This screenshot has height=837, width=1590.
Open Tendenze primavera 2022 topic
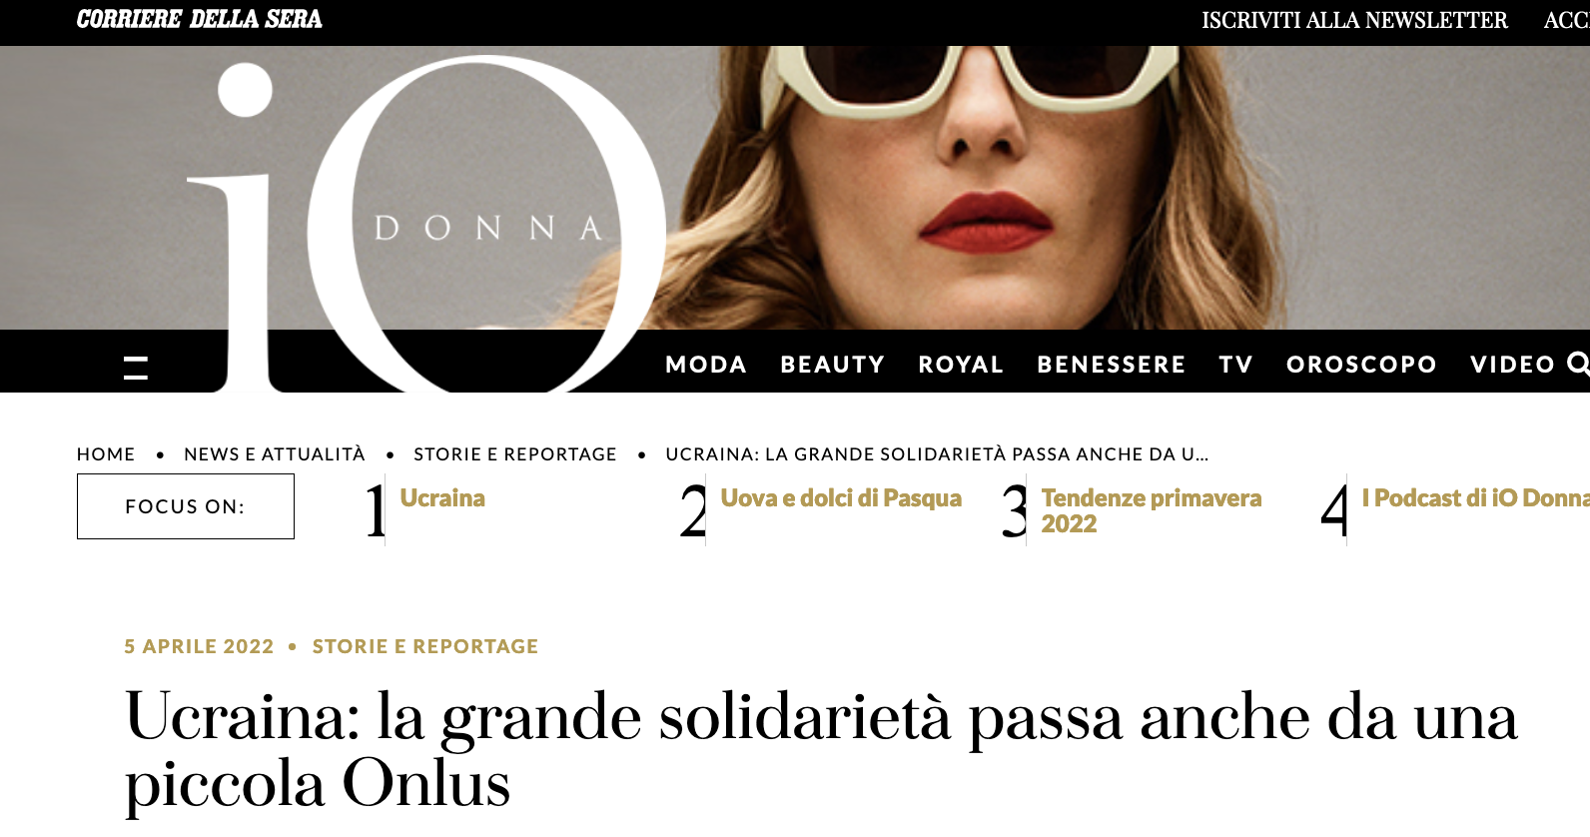click(x=1152, y=510)
